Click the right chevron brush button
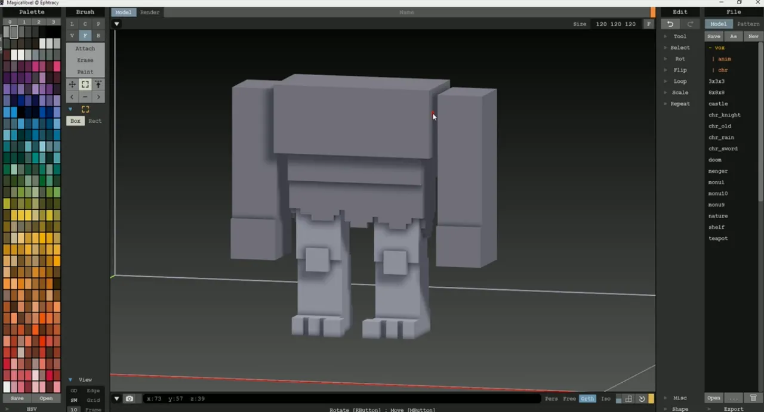The image size is (764, 412). [98, 97]
